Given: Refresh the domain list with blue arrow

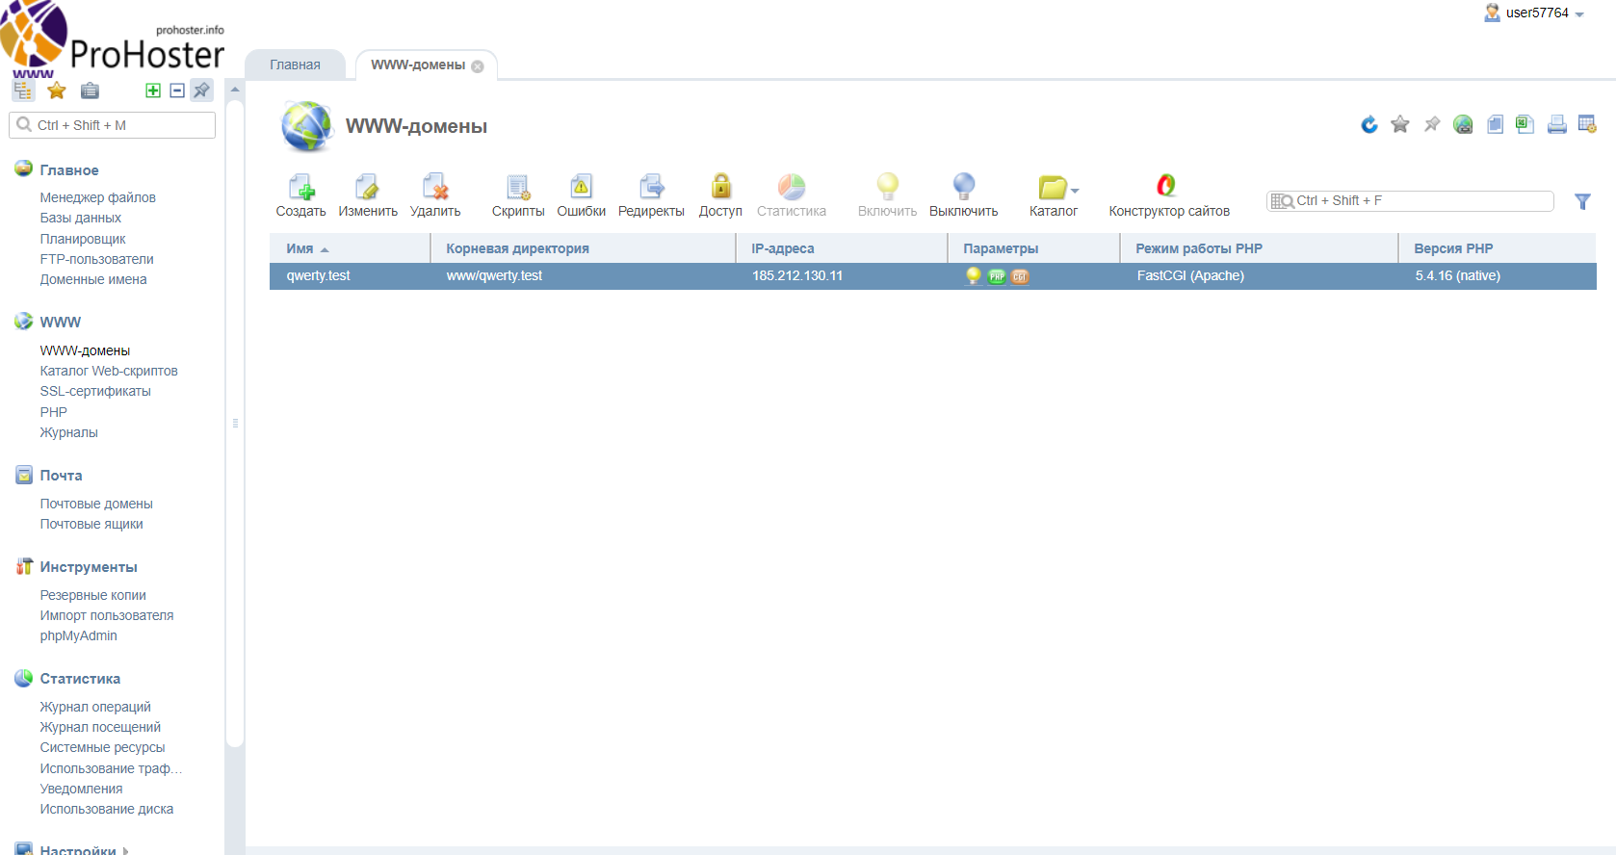Looking at the screenshot, I should click(x=1368, y=124).
